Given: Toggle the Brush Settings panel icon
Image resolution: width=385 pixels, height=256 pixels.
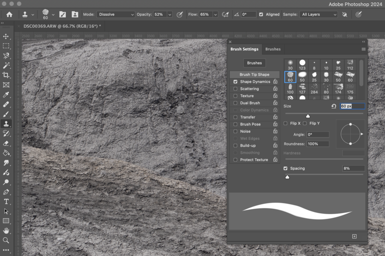Looking at the screenshot, I should (63, 15).
